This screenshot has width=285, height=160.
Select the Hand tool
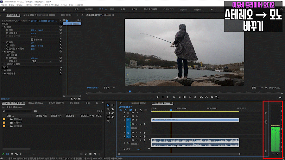pos(112,117)
